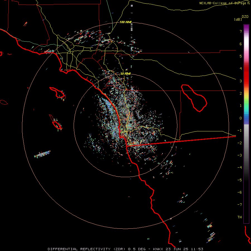Click the 11:53 timestamp

click(x=198, y=249)
